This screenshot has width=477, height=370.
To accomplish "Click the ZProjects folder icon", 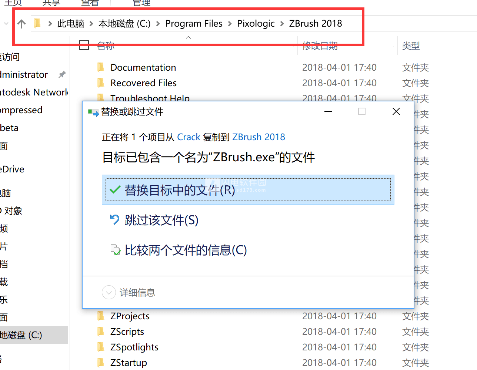I will tap(101, 316).
